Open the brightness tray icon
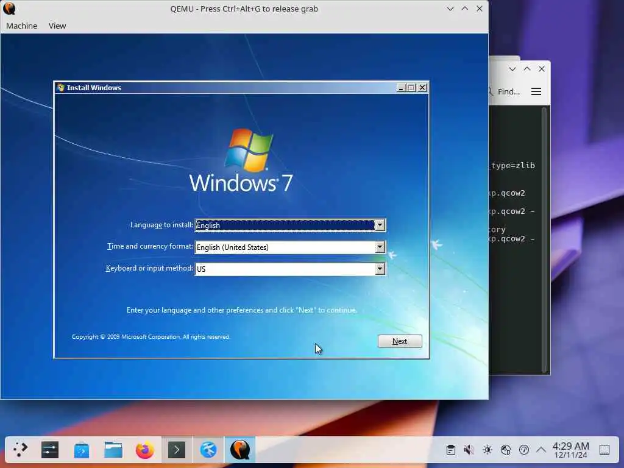The image size is (624, 468). [x=487, y=450]
